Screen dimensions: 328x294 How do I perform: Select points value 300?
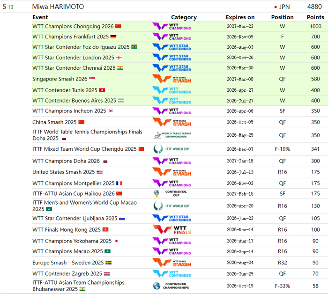point(315,161)
